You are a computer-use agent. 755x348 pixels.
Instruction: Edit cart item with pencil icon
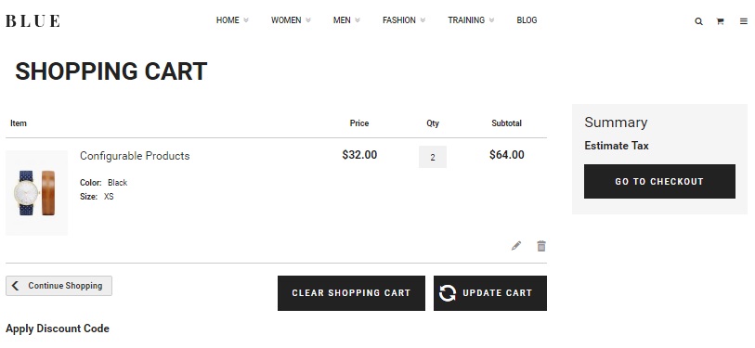[x=516, y=246]
